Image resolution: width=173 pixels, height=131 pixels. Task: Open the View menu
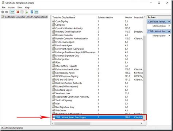point(20,8)
